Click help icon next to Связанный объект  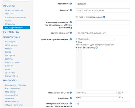point(71,93)
